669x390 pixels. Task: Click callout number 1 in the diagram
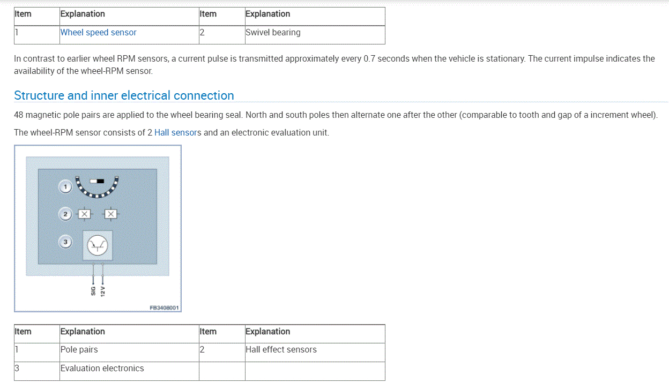[x=65, y=187]
